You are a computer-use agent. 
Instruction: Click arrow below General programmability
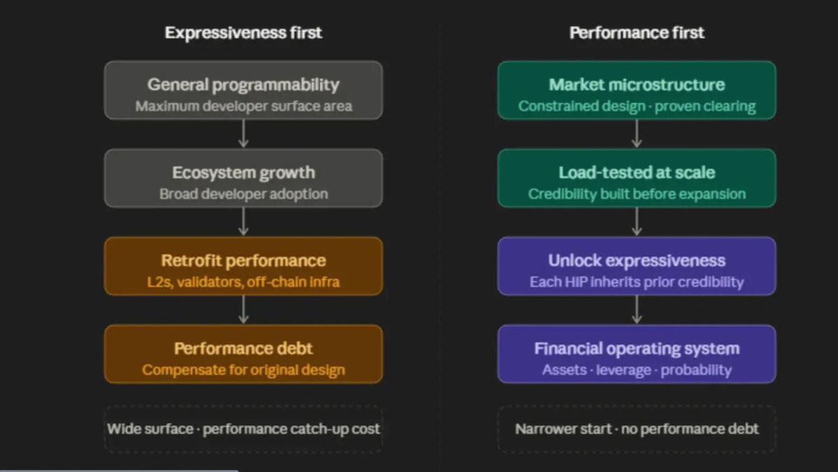(x=243, y=134)
